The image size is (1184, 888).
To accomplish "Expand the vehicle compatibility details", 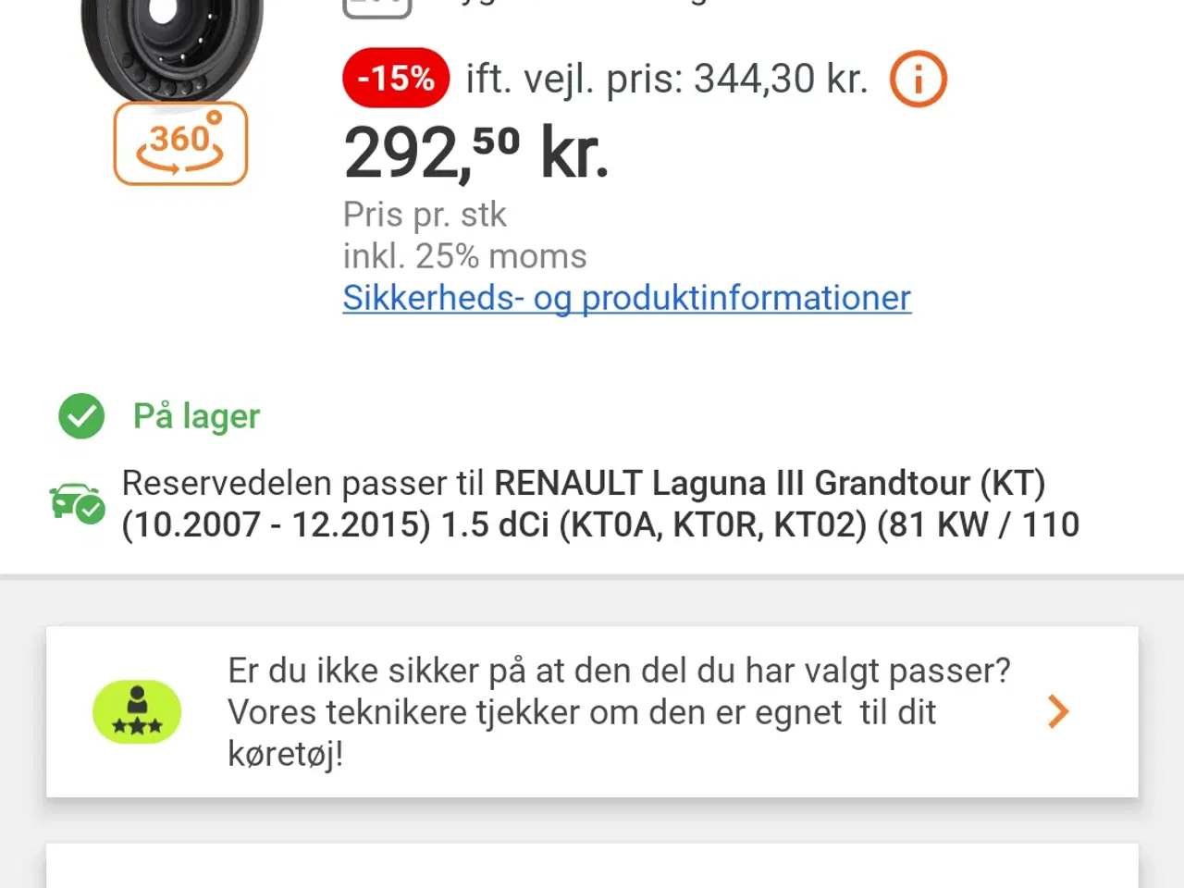I will point(600,503).
